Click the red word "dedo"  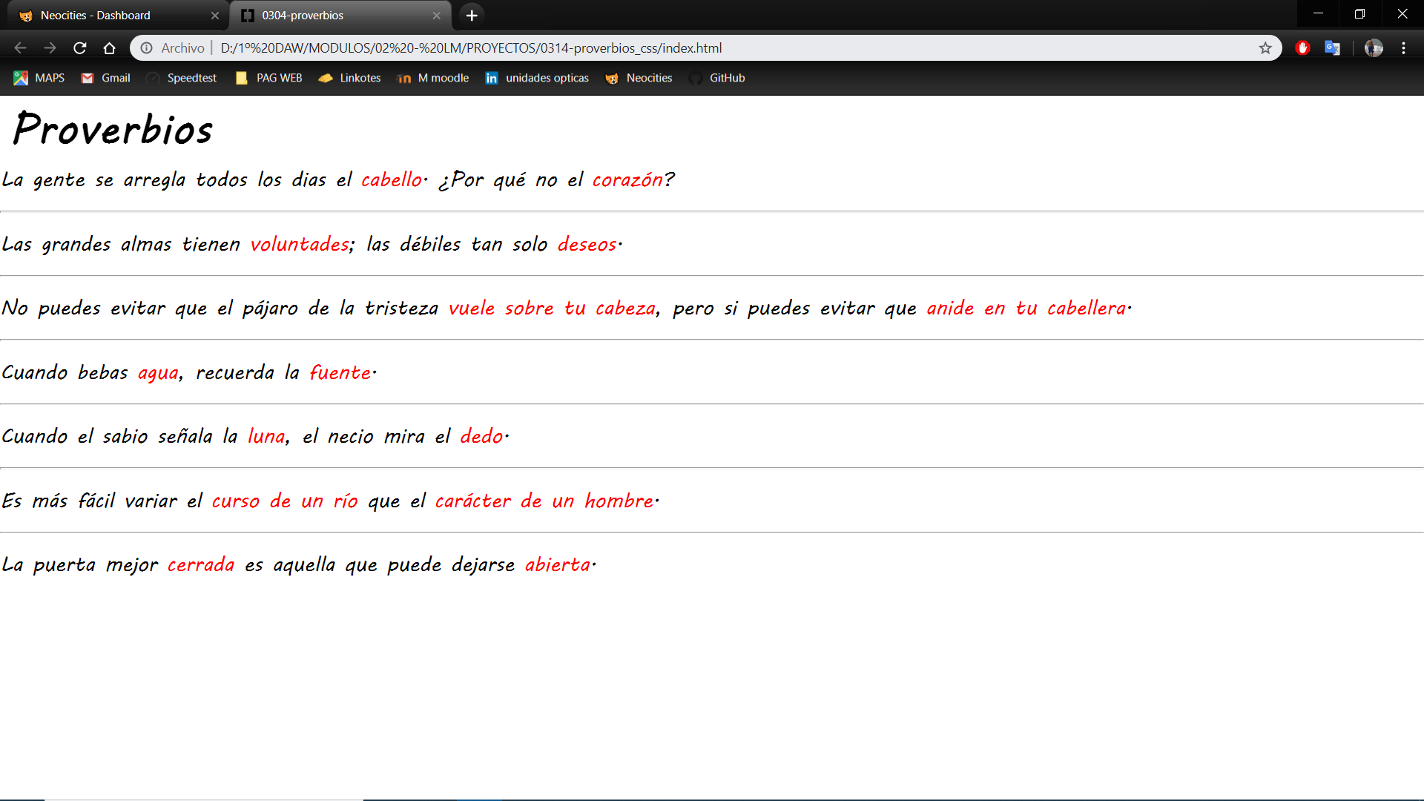[x=481, y=436]
